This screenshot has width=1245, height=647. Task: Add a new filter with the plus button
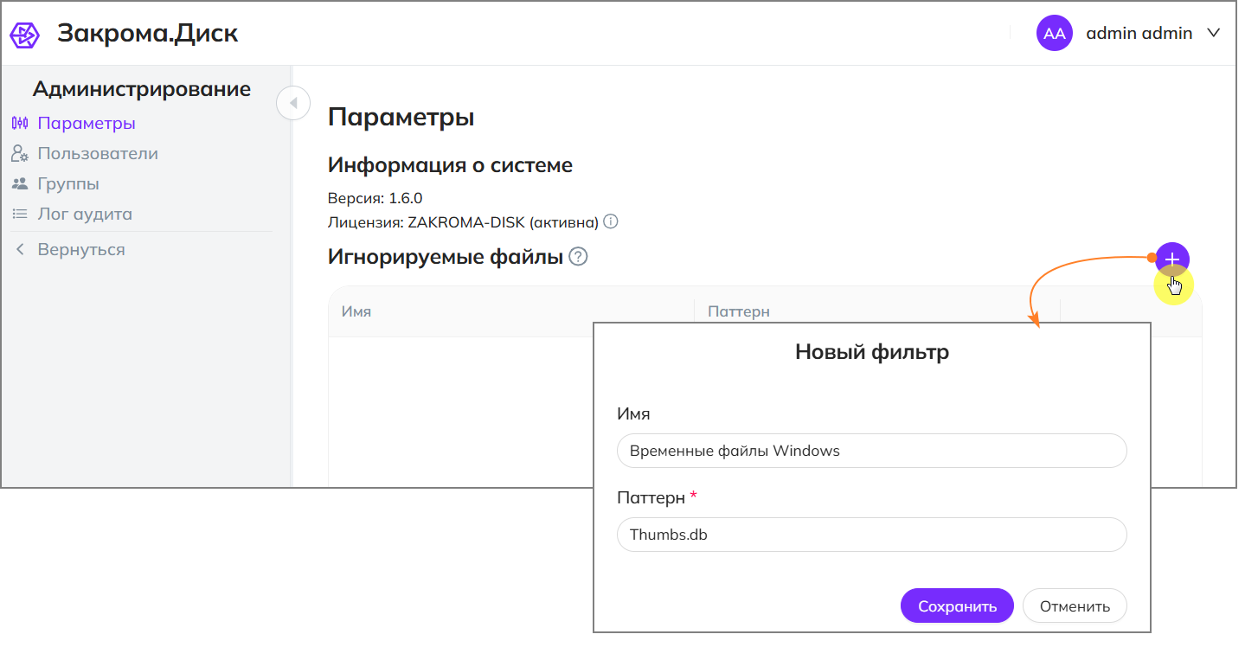pyautogui.click(x=1172, y=259)
